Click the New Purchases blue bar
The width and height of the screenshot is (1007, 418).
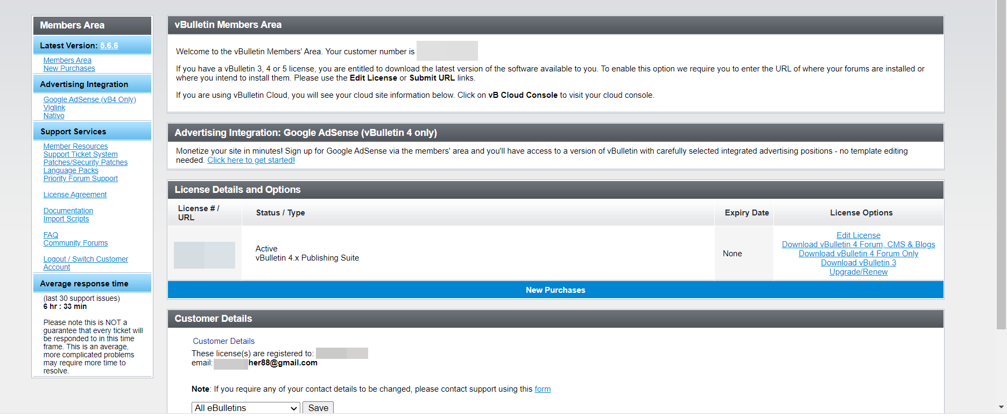pyautogui.click(x=555, y=290)
